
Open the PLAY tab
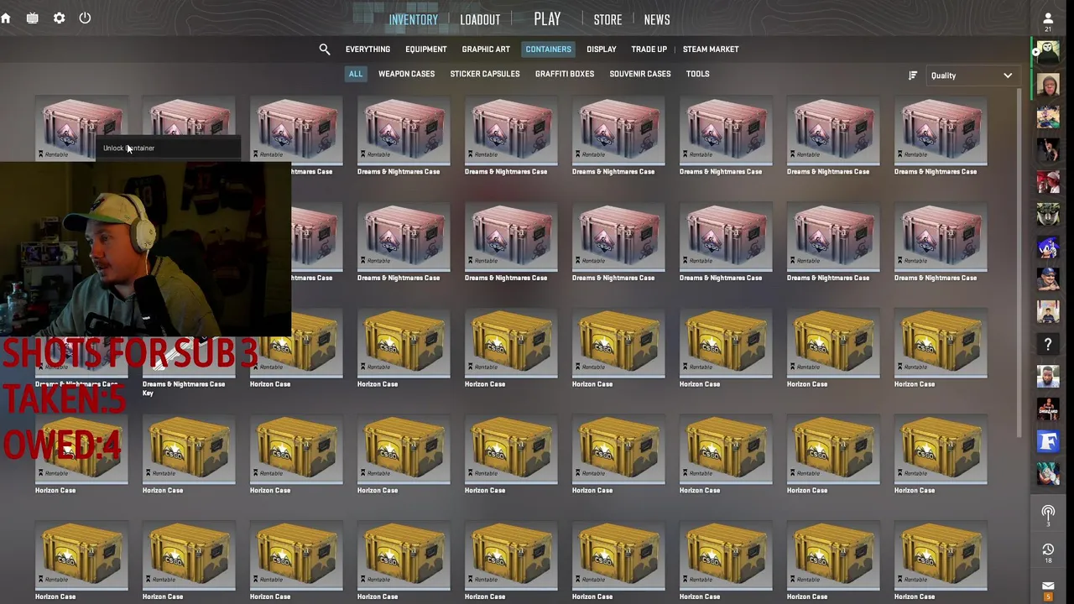(x=547, y=18)
